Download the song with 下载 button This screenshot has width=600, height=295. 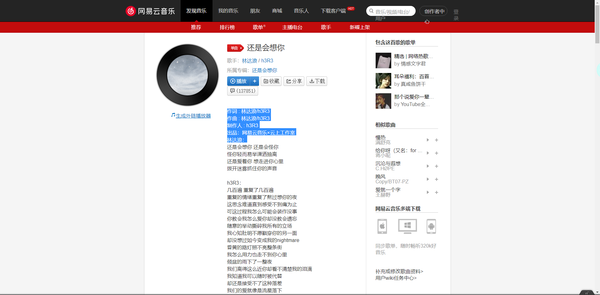(317, 81)
